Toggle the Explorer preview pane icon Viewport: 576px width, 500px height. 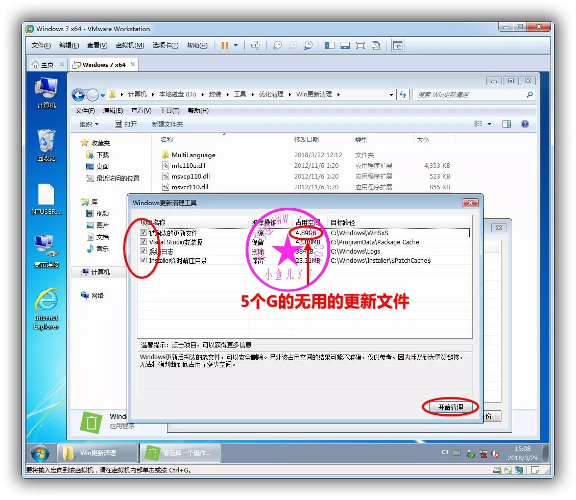click(x=507, y=124)
